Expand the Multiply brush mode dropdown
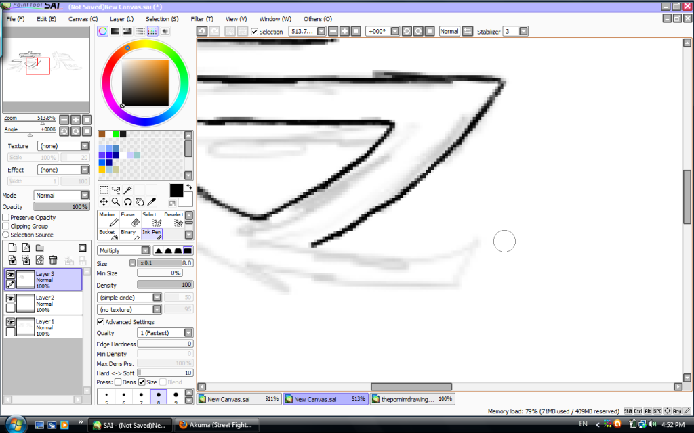The width and height of the screenshot is (694, 433). click(146, 250)
